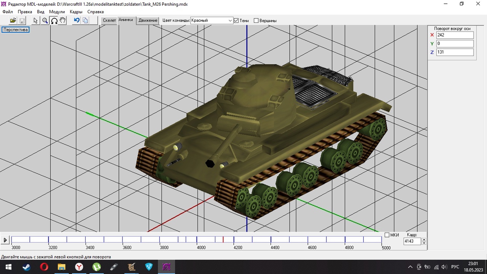The height and width of the screenshot is (274, 487).
Task: Tick the МКИ checkbox
Action: (387, 235)
